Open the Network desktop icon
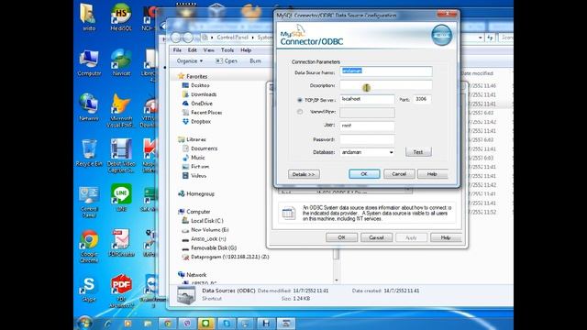The height and width of the screenshot is (330, 587). pyautogui.click(x=89, y=107)
